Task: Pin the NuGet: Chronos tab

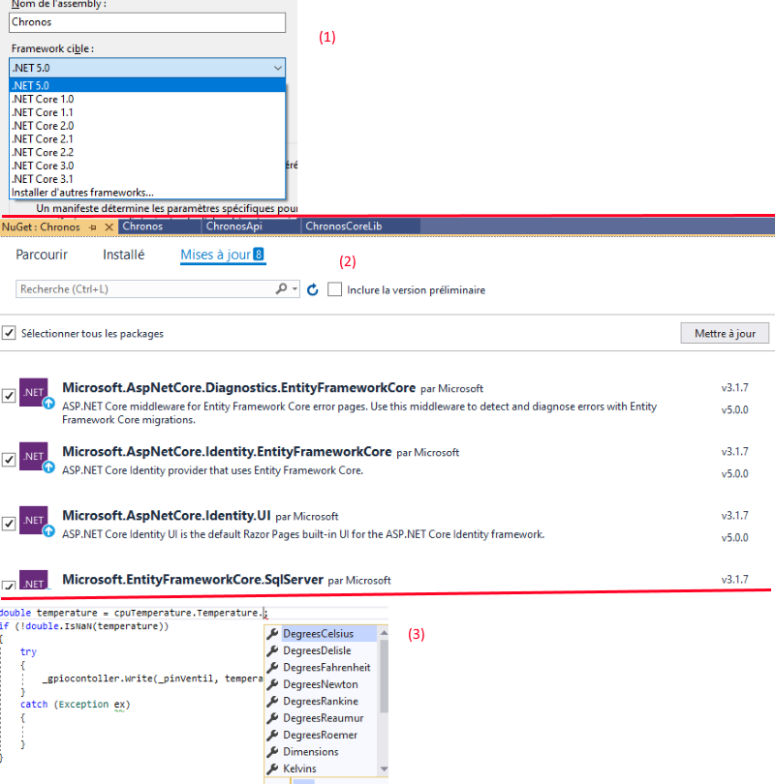Action: (92, 226)
